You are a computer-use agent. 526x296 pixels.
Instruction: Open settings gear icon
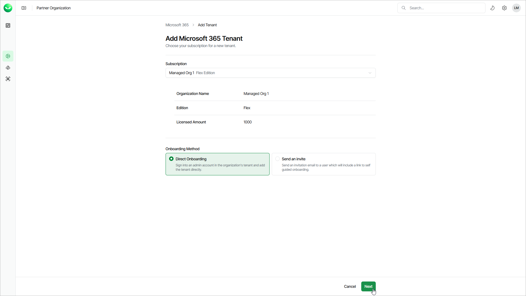tap(504, 8)
